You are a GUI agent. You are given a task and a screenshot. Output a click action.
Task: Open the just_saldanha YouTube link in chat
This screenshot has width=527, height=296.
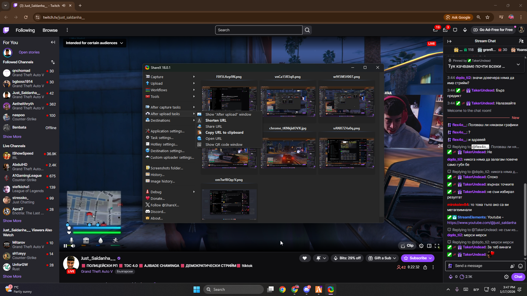481,223
